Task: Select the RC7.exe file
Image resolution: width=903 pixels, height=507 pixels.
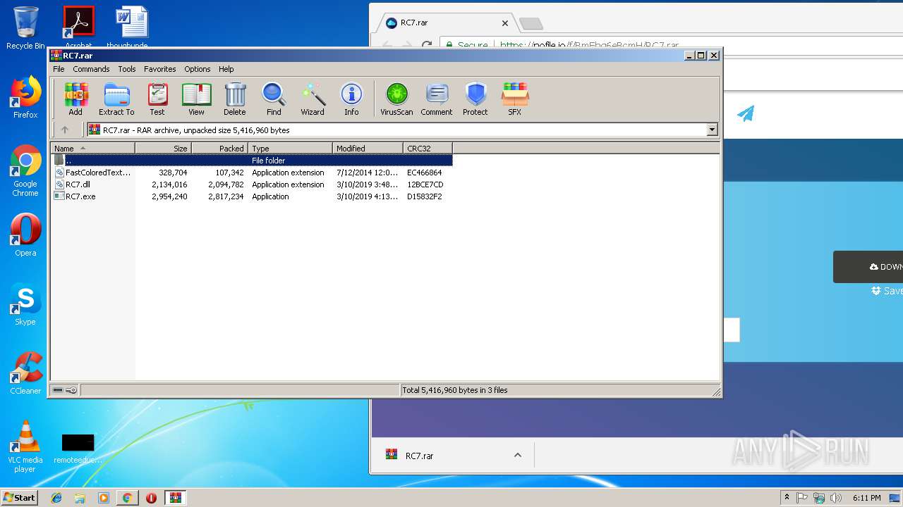Action: [x=252, y=196]
